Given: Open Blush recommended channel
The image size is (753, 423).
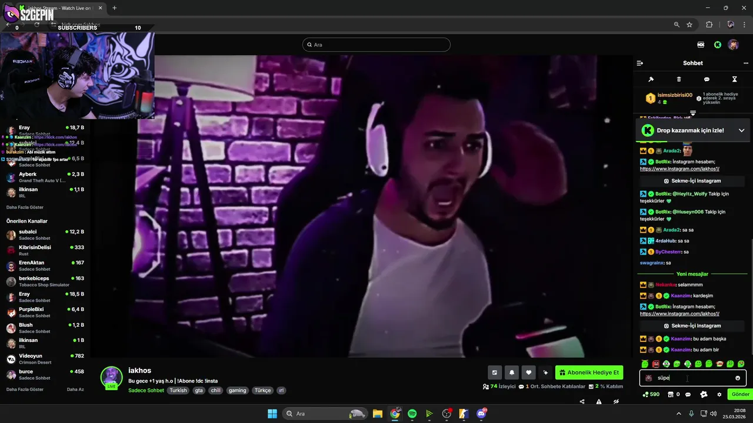Looking at the screenshot, I should [45, 328].
